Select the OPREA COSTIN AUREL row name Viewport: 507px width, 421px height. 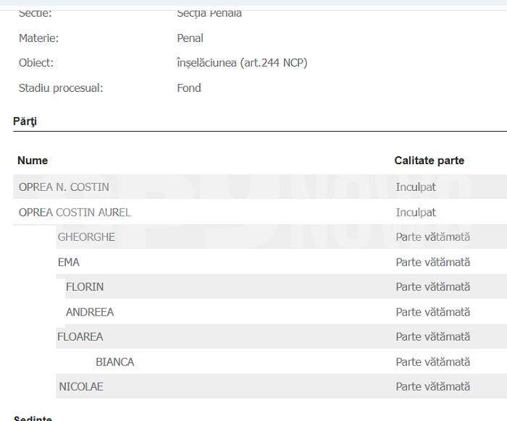[x=75, y=213]
